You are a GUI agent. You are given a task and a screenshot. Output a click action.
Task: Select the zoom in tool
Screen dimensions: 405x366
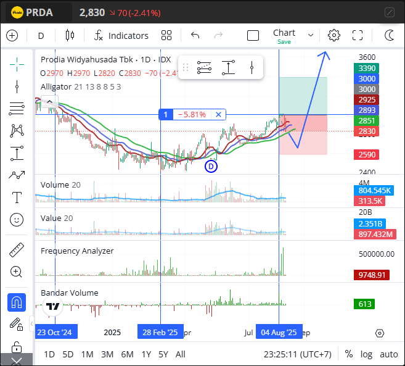click(x=16, y=272)
